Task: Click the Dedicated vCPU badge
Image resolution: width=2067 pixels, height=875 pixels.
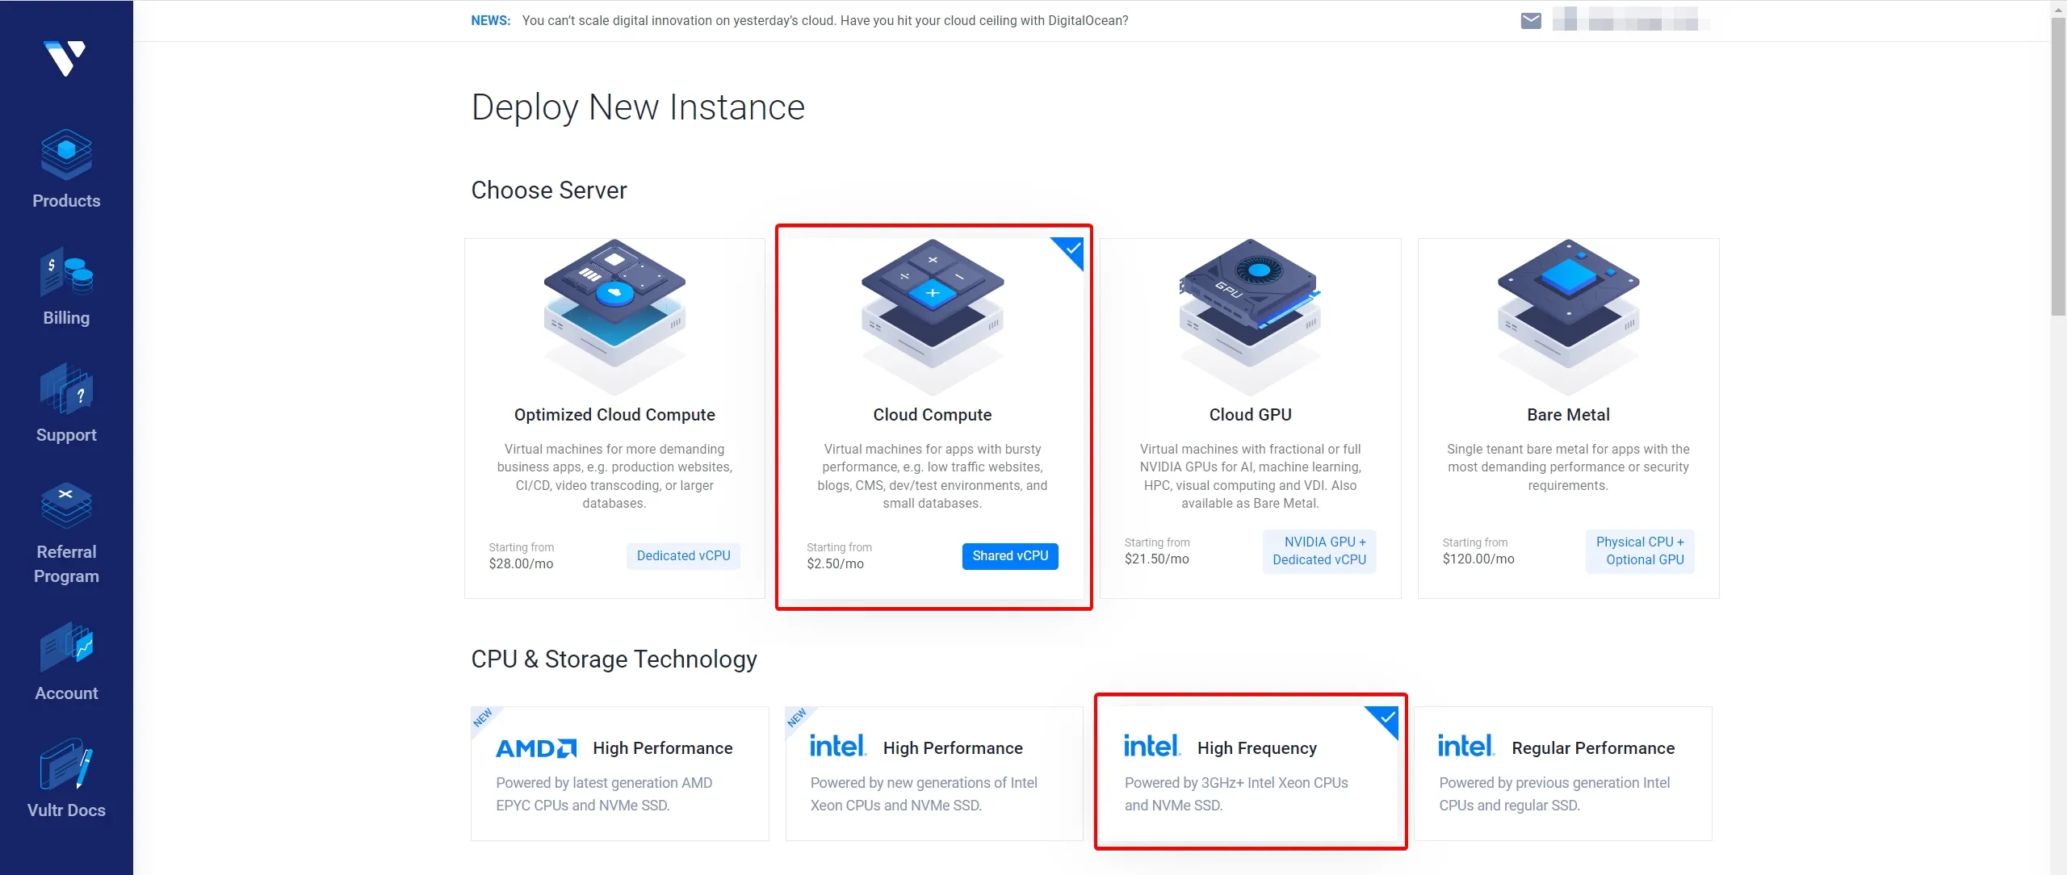Action: [x=683, y=555]
